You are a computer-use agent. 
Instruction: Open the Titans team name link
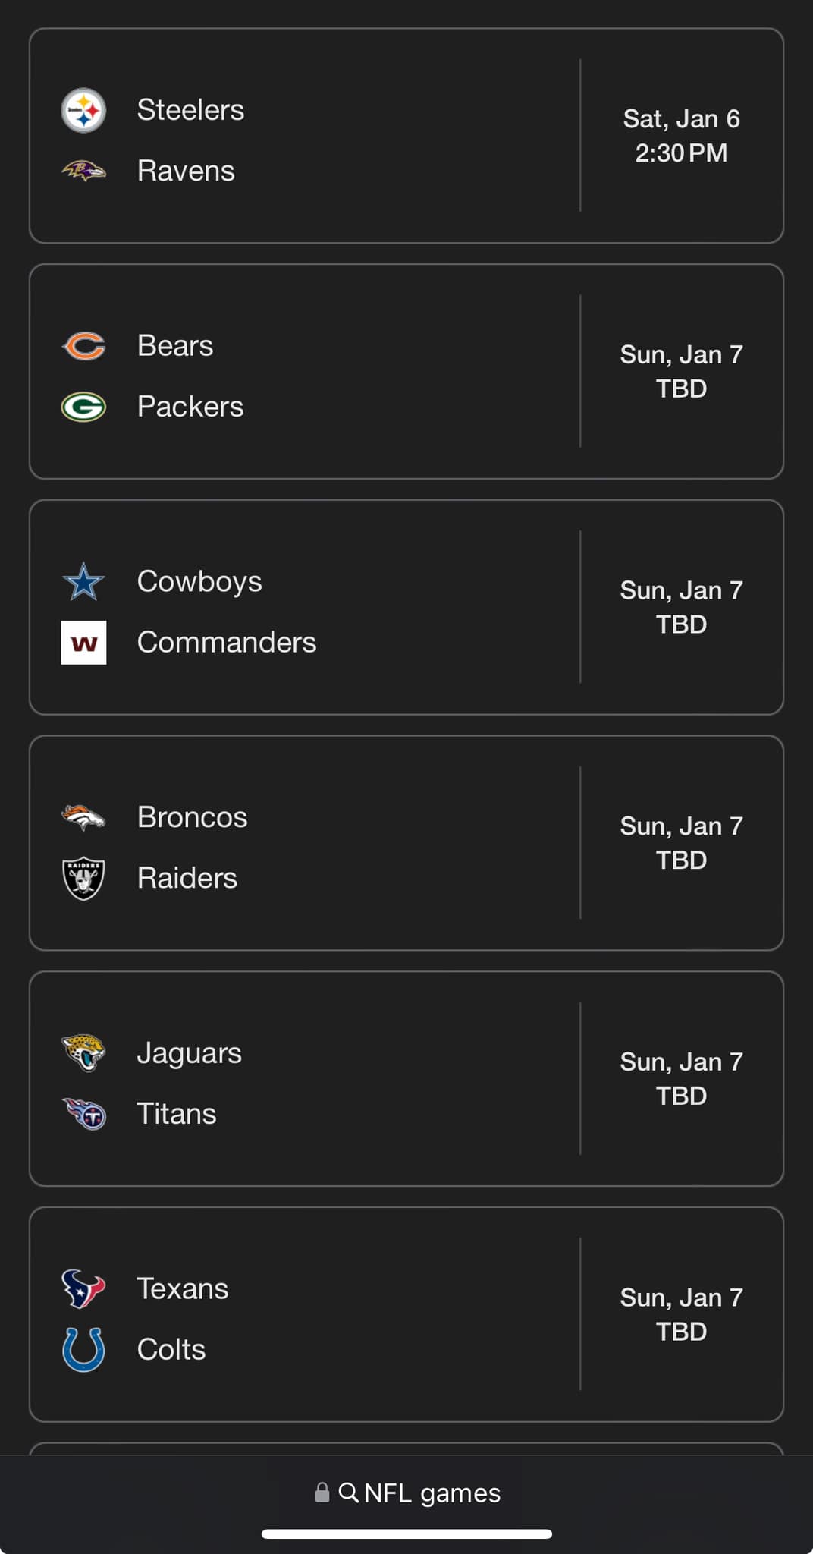pyautogui.click(x=177, y=1114)
